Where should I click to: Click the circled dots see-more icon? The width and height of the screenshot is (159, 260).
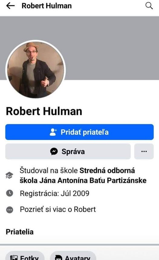coord(10,210)
